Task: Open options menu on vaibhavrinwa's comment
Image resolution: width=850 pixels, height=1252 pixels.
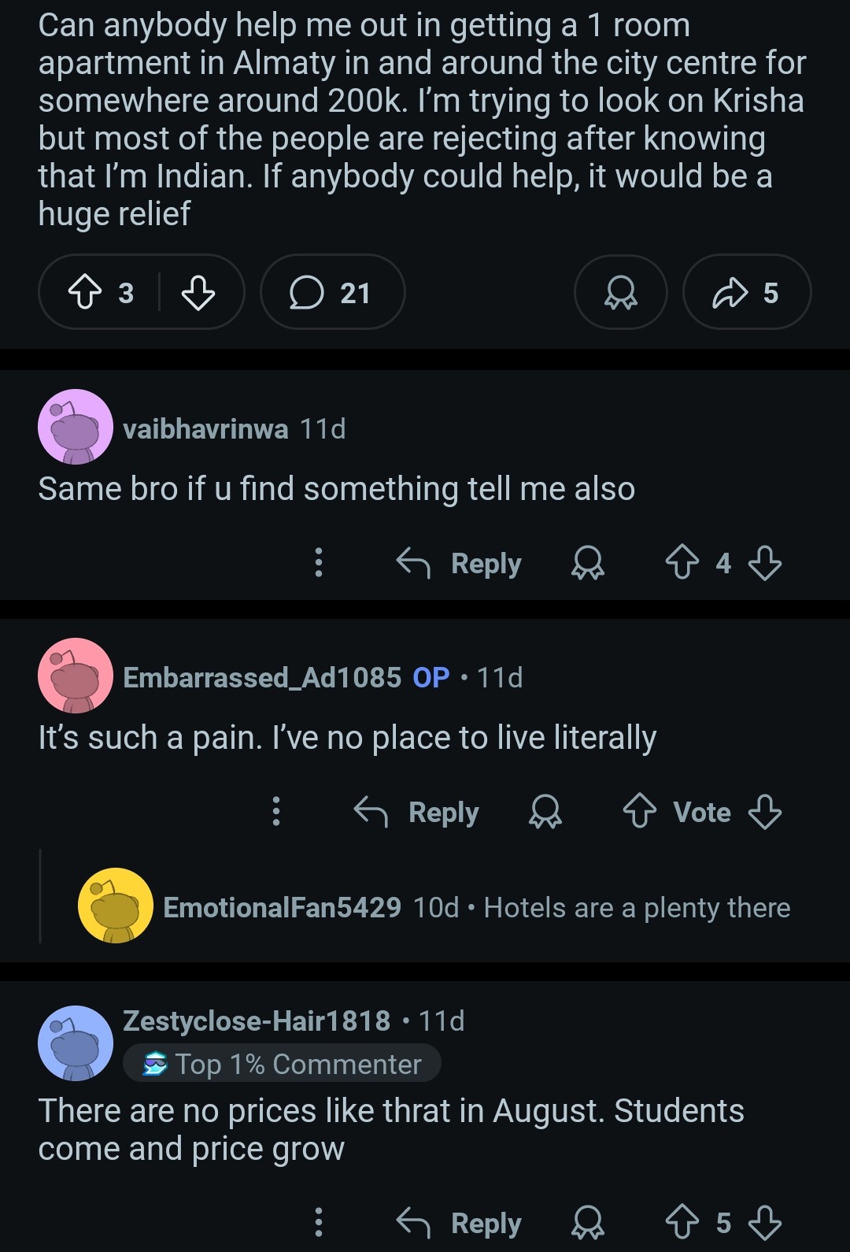Action: click(318, 563)
